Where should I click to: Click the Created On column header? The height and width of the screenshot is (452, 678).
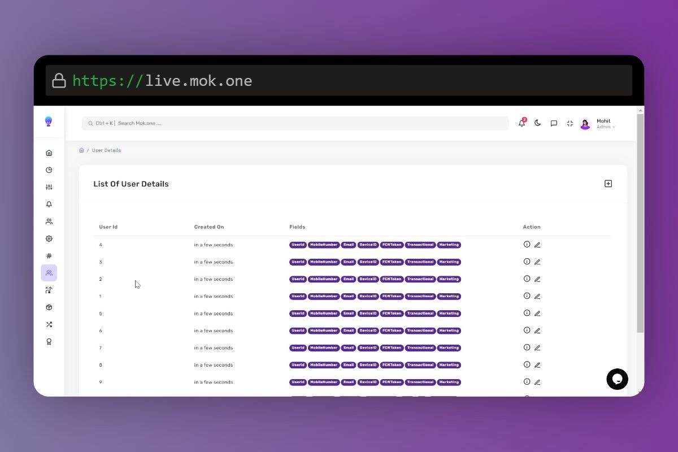coord(209,227)
